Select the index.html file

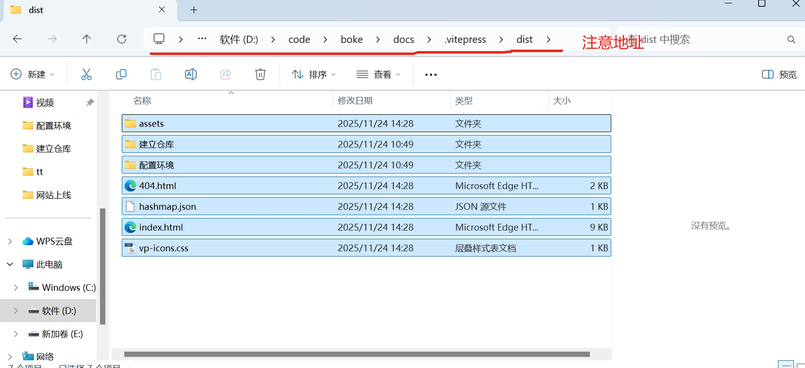[x=161, y=227]
